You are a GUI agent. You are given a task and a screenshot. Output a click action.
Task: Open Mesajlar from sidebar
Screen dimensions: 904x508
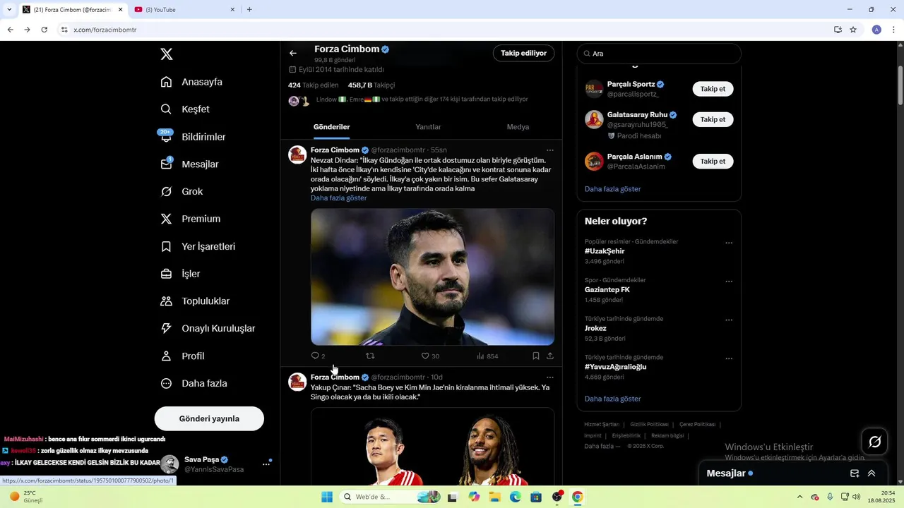point(189,164)
